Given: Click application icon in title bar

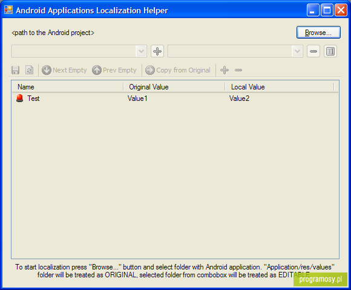Looking at the screenshot, I should [x=8, y=10].
